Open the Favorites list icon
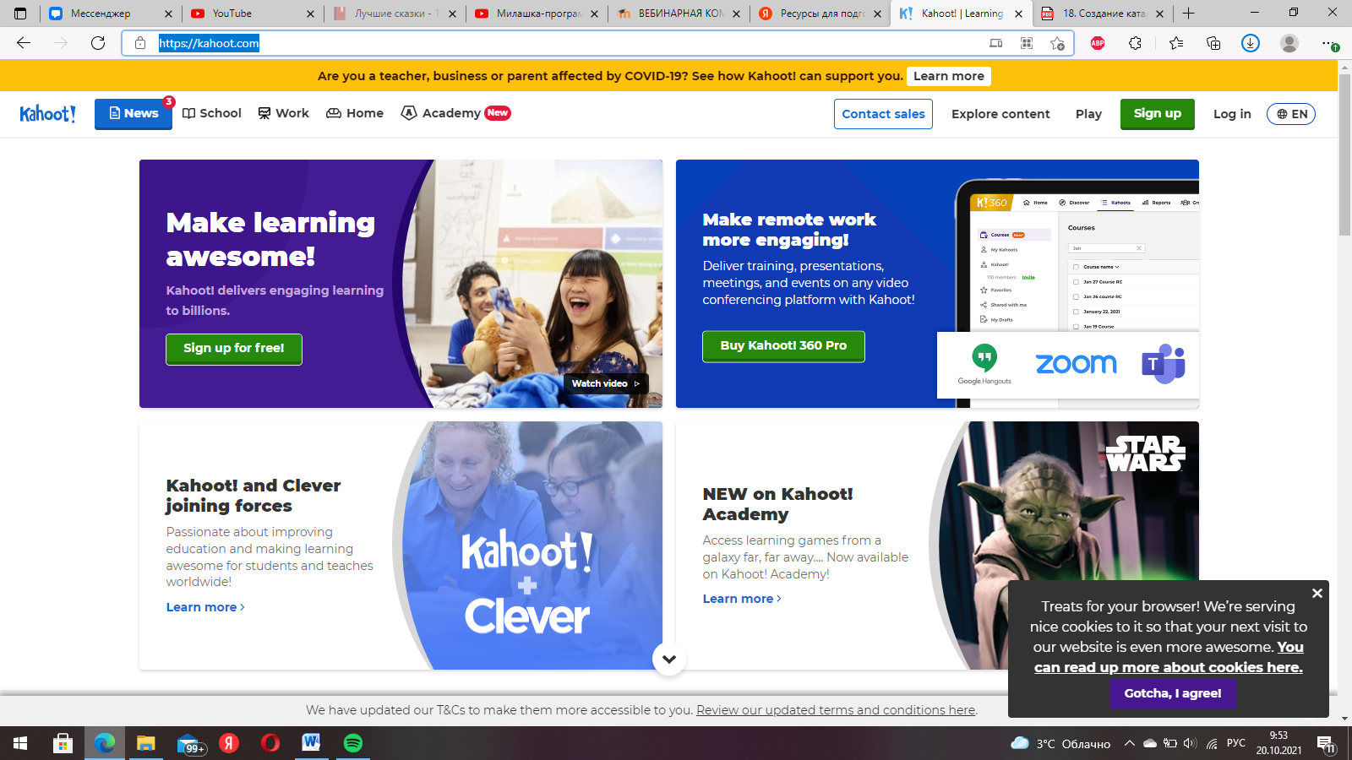This screenshot has height=760, width=1352. (1175, 43)
